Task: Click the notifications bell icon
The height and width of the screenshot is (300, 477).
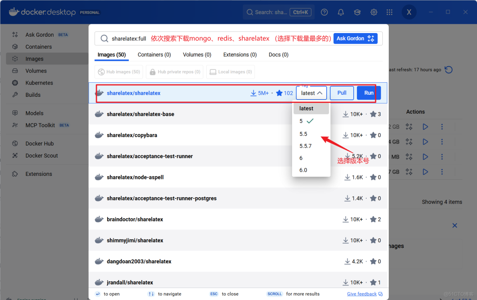Action: pyautogui.click(x=340, y=12)
